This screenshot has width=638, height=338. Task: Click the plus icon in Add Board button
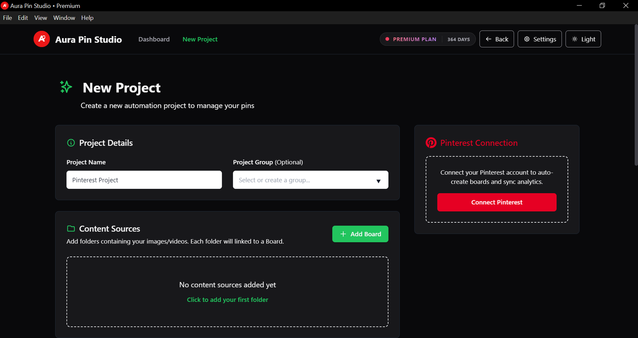pos(343,234)
